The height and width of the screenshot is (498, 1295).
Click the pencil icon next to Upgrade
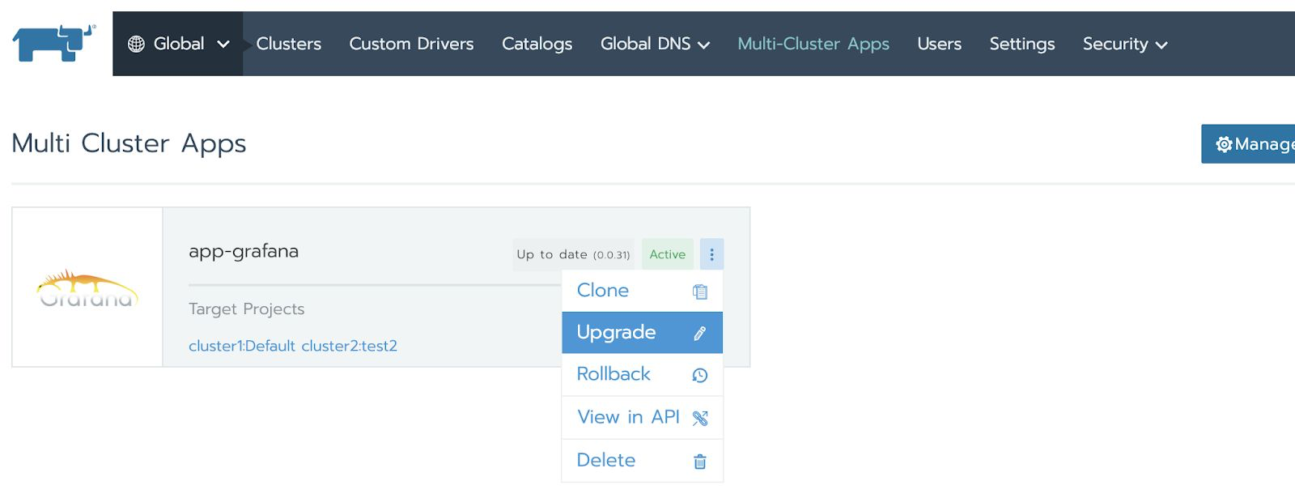point(700,333)
